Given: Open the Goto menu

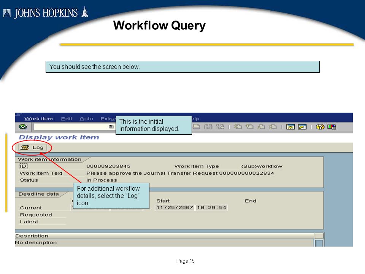Looking at the screenshot, I should tap(86, 119).
